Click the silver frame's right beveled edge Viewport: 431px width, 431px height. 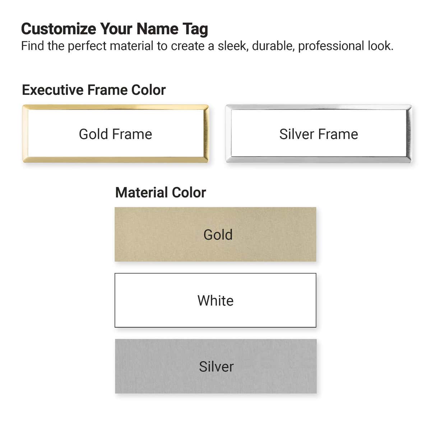point(409,134)
